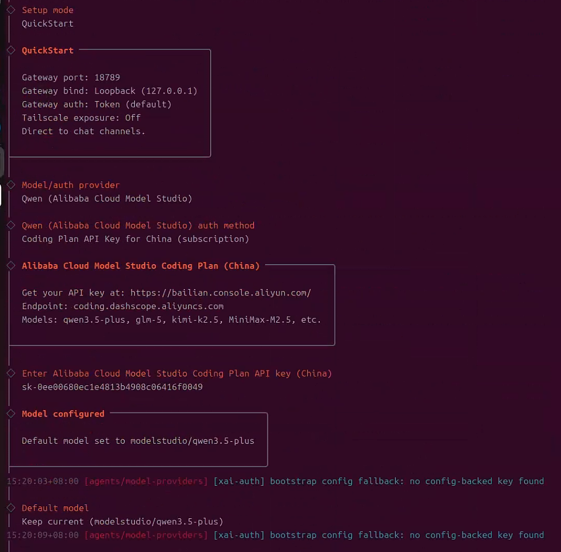
Task: Click the Keep current (modelstudio/qwen3.5-plus) selection
Action: (x=122, y=522)
